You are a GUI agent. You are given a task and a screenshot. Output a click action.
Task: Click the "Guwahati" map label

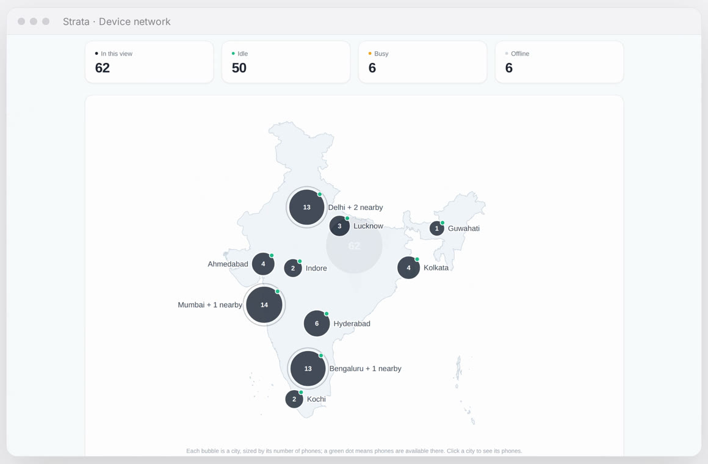(x=464, y=228)
